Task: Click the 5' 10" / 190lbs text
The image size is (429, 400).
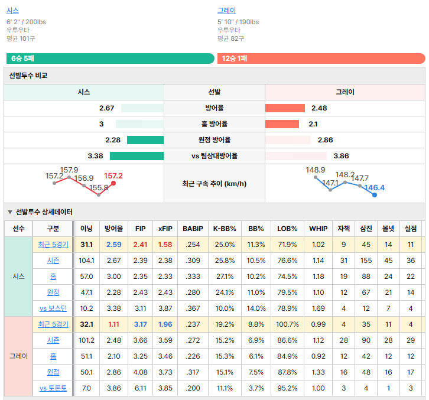Action: 238,22
